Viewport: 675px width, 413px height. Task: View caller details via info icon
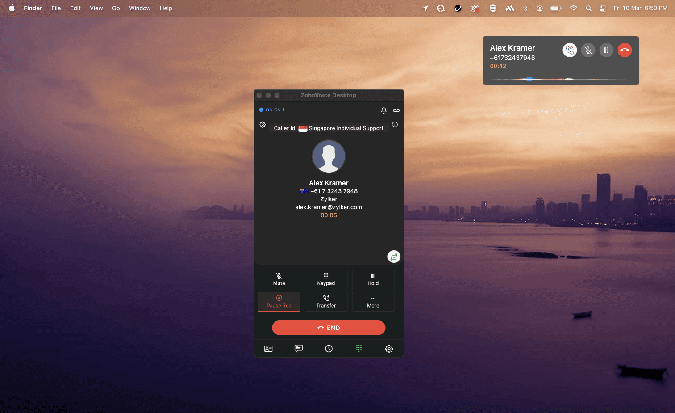click(395, 125)
